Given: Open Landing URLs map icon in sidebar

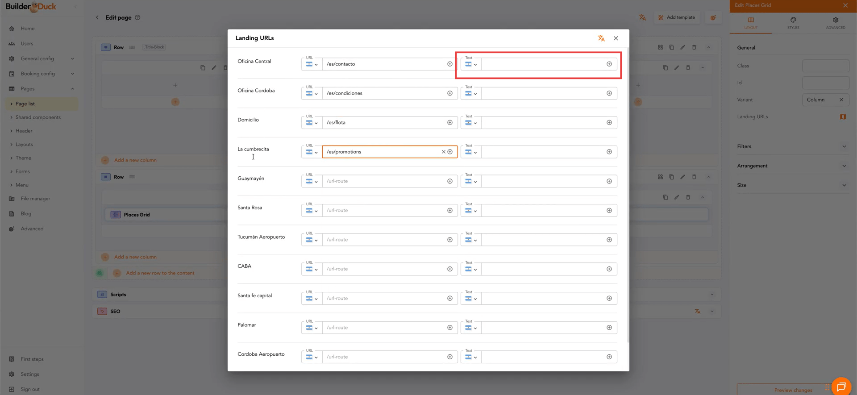Looking at the screenshot, I should (x=842, y=117).
